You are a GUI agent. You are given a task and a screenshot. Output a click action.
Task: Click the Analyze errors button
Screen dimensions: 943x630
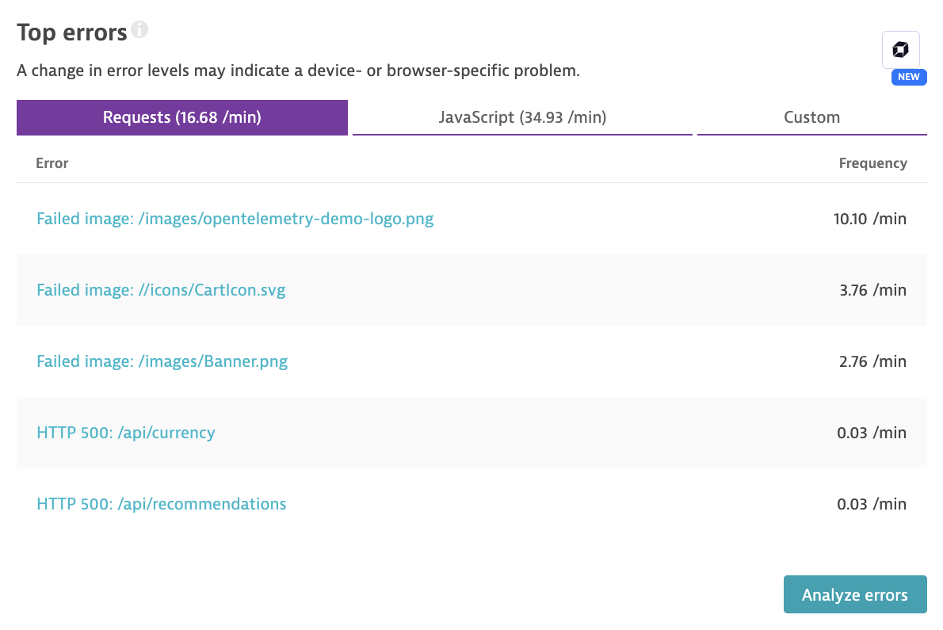[x=855, y=594]
